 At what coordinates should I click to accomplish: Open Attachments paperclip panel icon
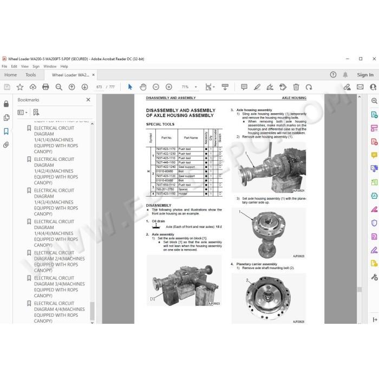[x=6, y=145]
